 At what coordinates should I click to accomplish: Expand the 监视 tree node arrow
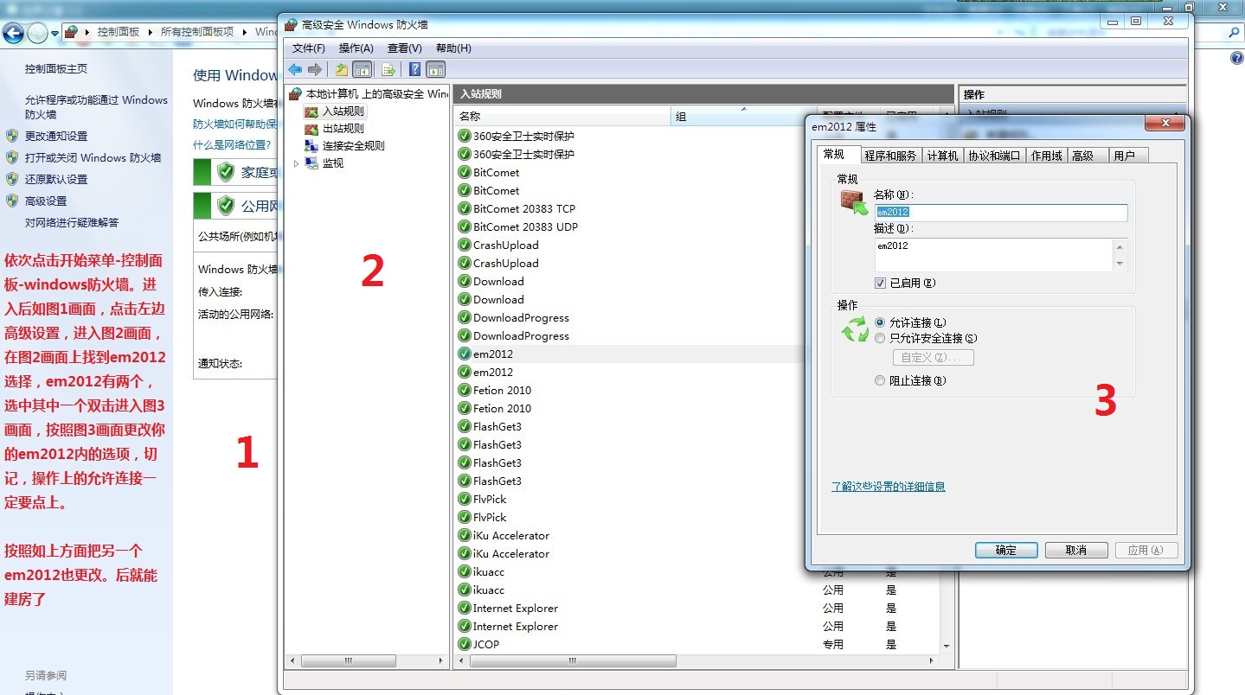point(296,163)
